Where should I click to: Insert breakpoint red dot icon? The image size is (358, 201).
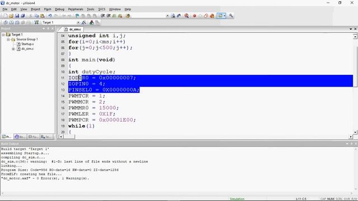tap(194, 16)
